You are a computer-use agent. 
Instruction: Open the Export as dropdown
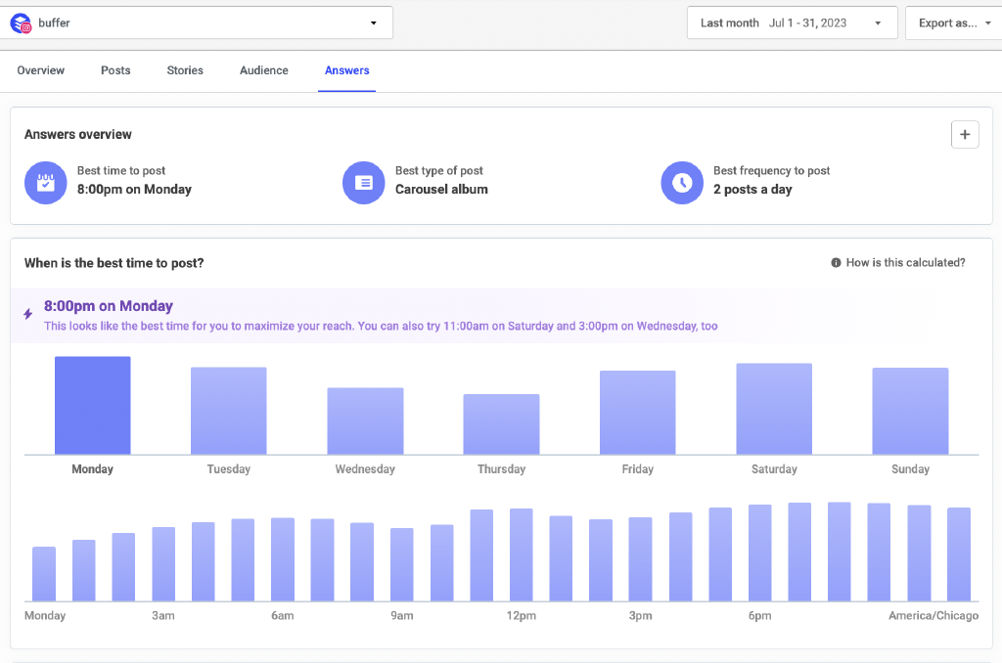tap(953, 22)
